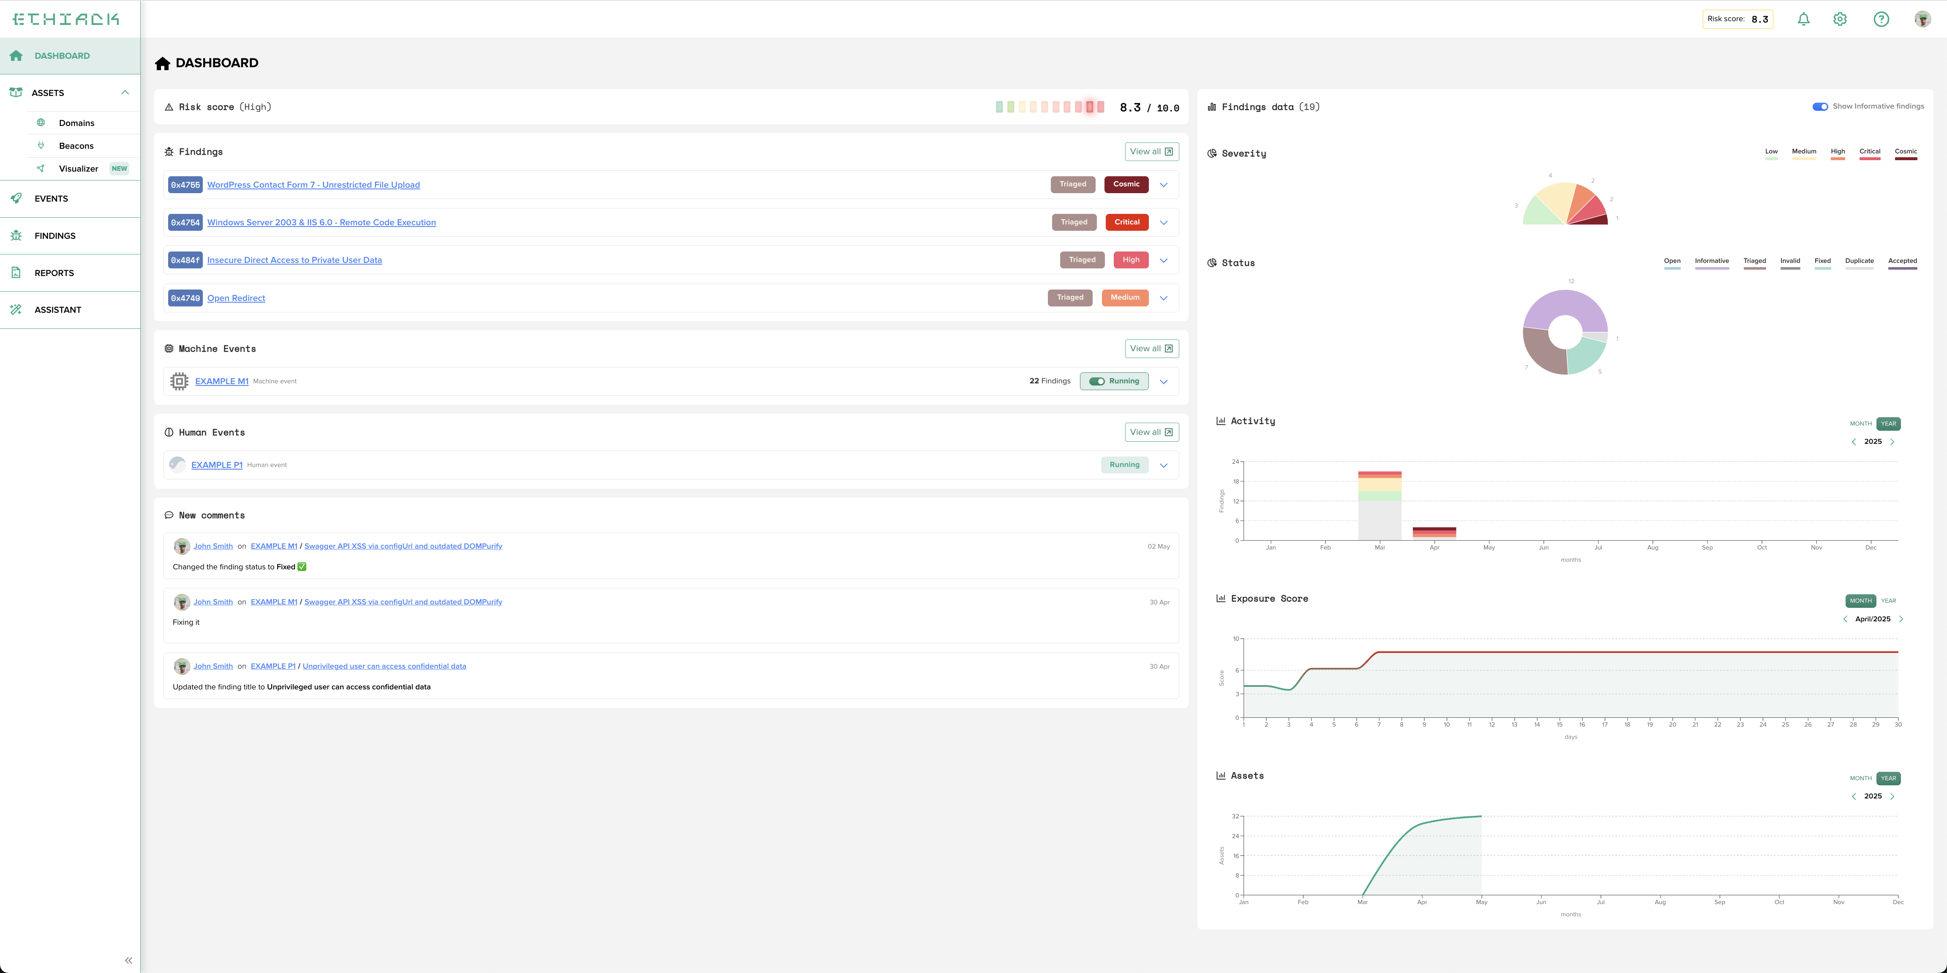Go to next month in Exposure Score

(1901, 619)
